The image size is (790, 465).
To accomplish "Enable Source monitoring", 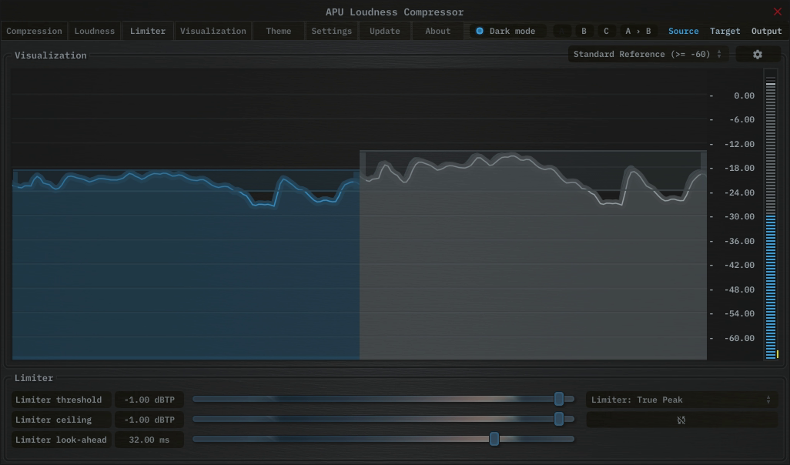I will [x=683, y=31].
